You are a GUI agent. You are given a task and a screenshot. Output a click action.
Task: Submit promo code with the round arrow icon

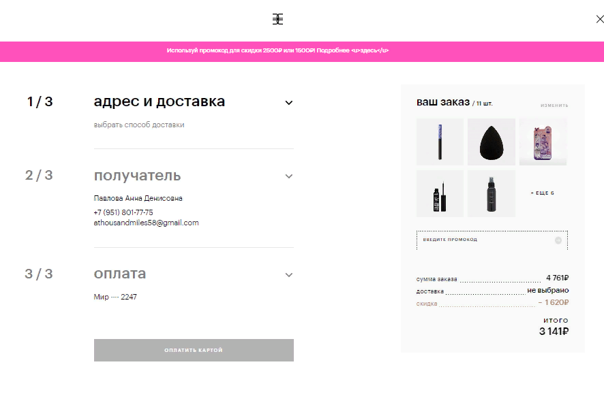tap(558, 240)
